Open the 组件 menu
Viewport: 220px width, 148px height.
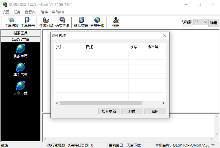pos(44,12)
